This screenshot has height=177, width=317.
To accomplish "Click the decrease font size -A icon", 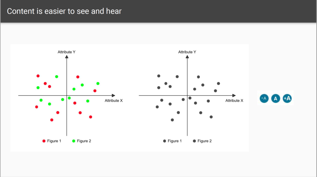I will click(x=264, y=98).
